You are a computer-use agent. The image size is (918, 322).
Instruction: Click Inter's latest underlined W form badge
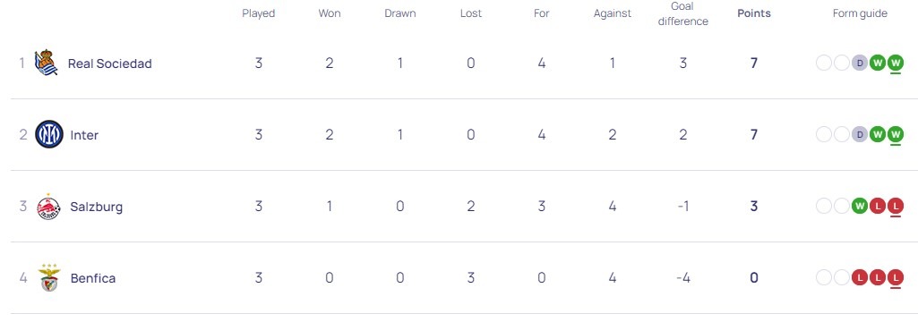(896, 134)
